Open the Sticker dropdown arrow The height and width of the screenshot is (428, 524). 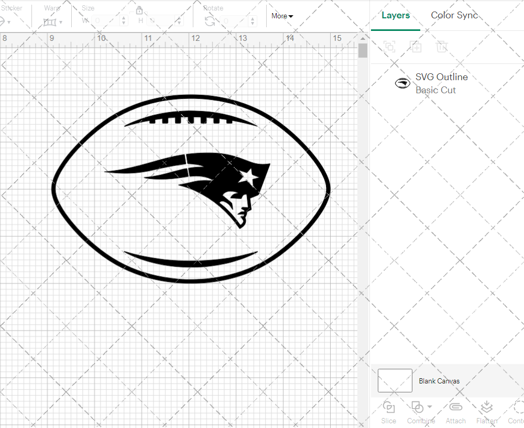coord(9,23)
